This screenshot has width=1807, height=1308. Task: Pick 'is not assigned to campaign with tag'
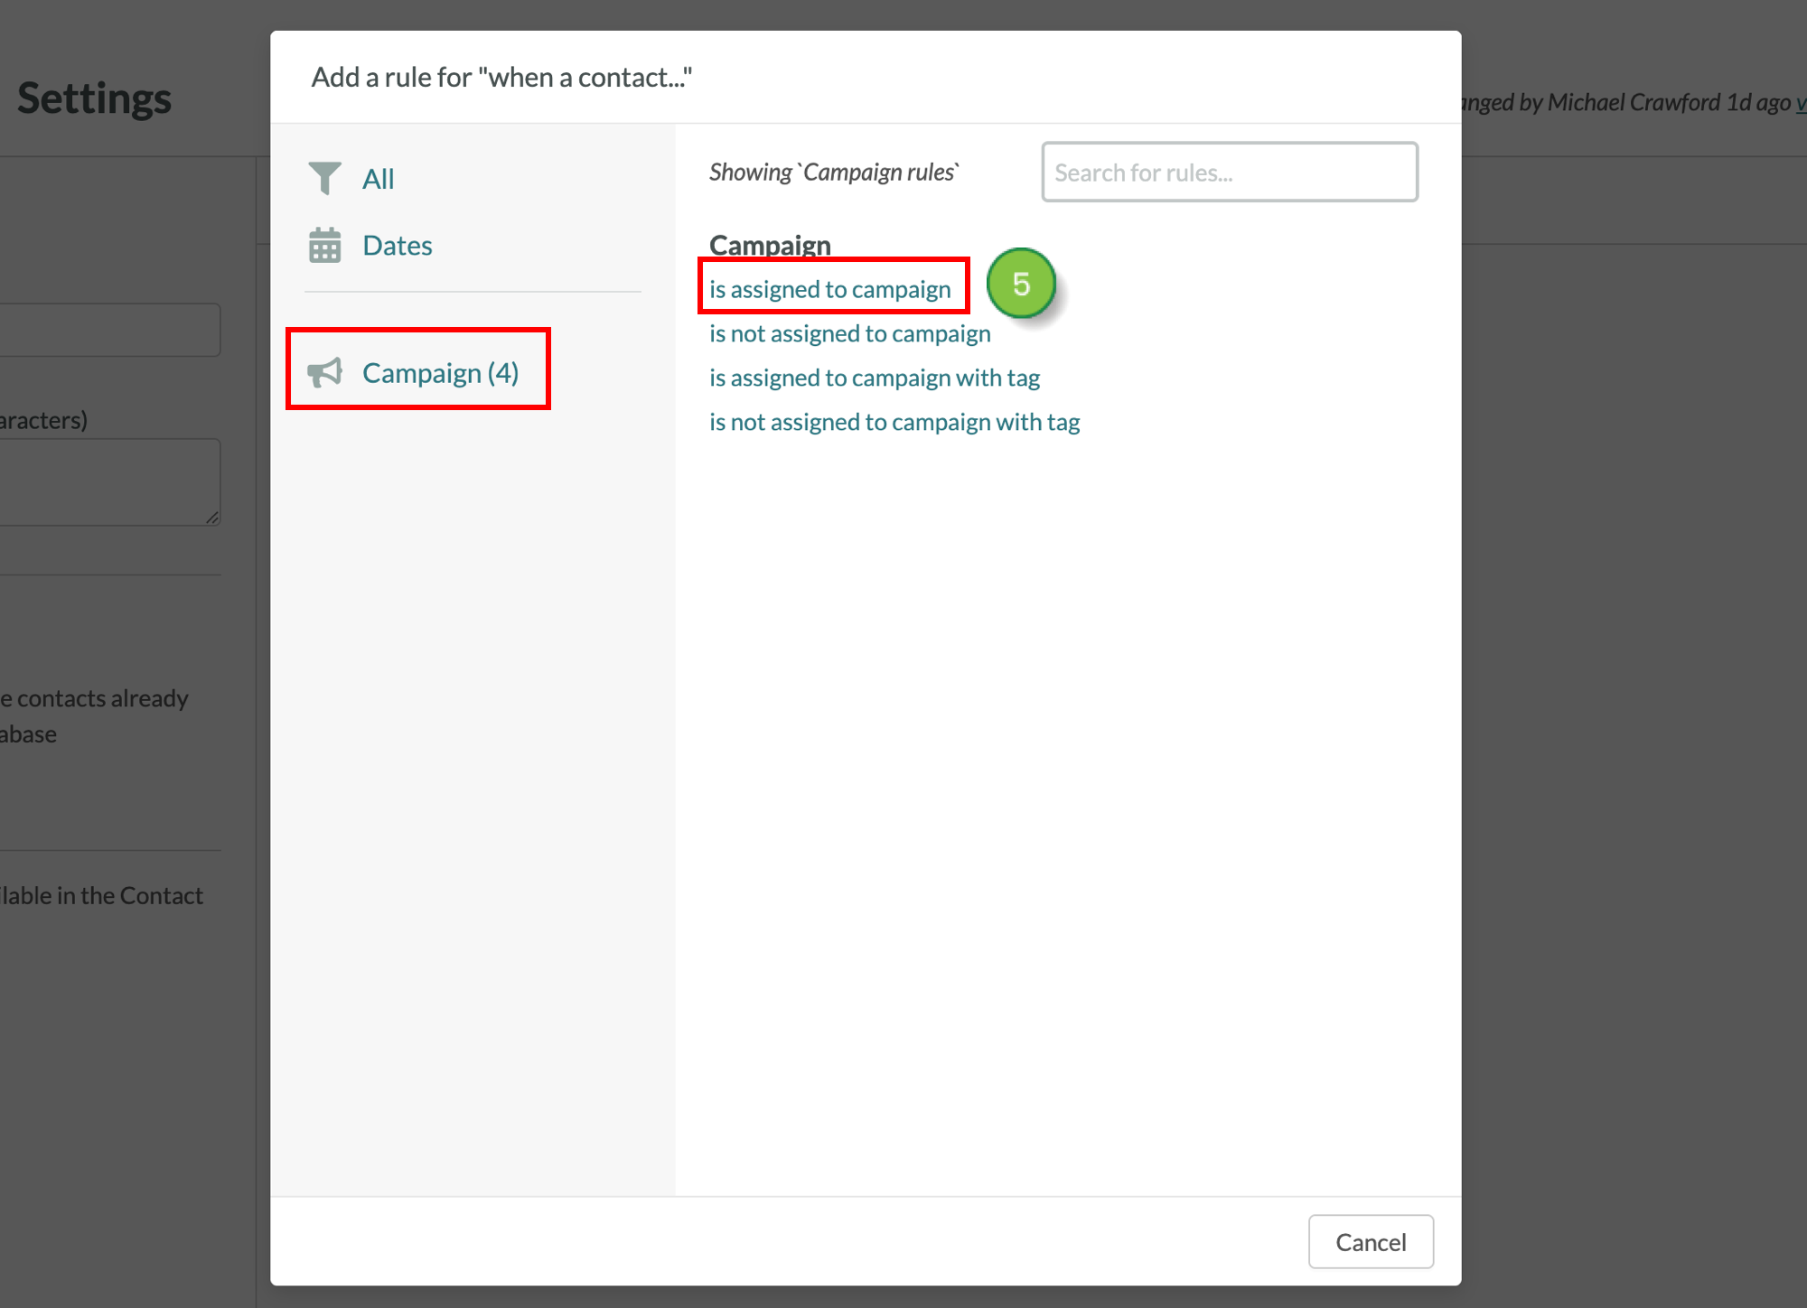coord(894,422)
